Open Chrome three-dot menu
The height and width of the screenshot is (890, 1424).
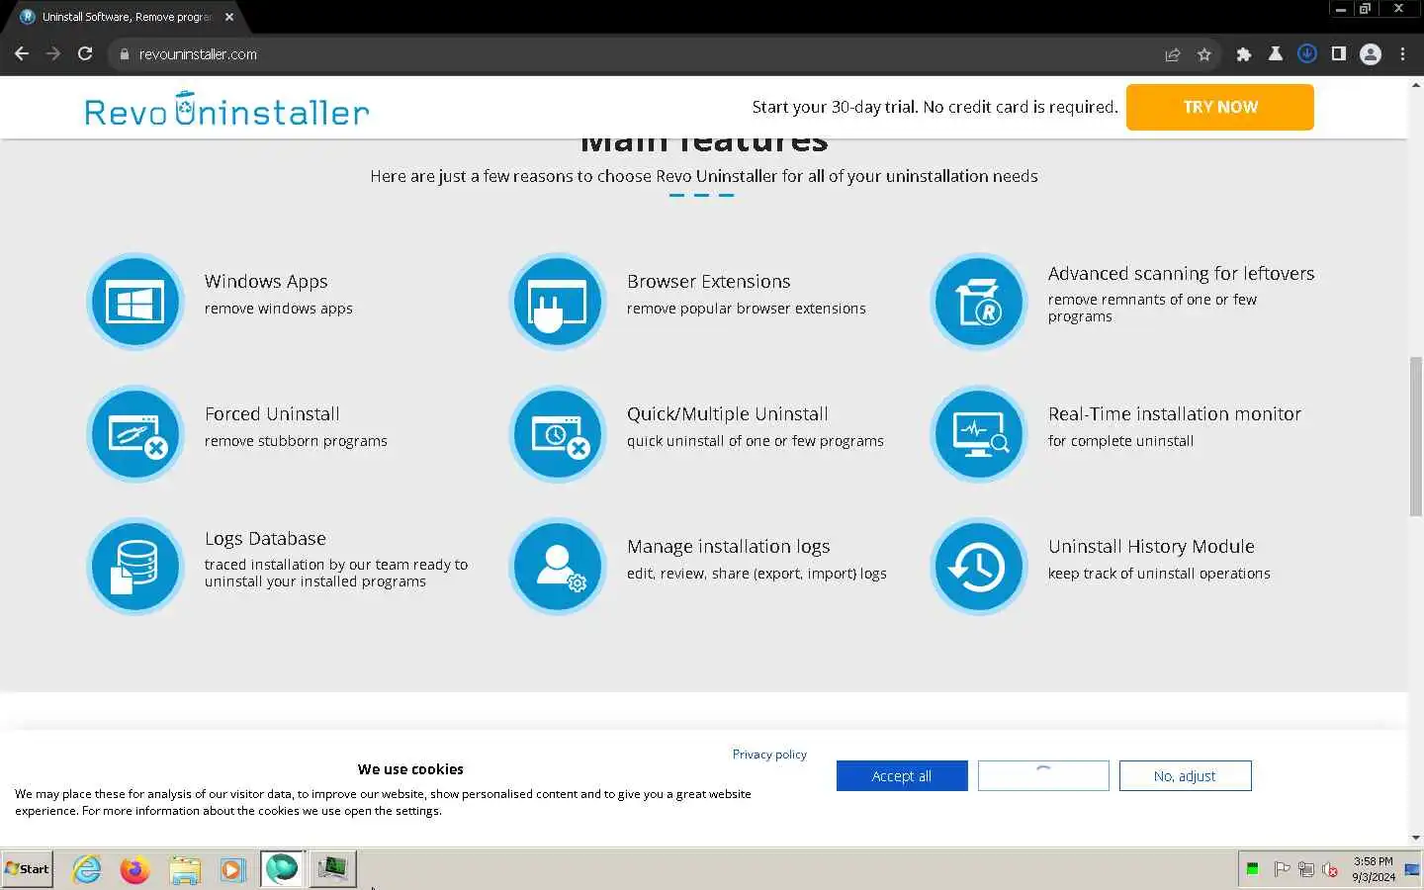[x=1402, y=54]
